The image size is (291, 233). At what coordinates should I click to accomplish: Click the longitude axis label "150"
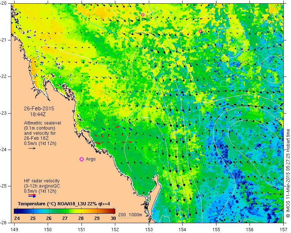point(48,230)
